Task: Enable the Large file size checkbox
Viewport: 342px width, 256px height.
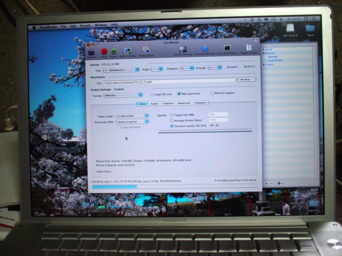Action: (x=152, y=94)
